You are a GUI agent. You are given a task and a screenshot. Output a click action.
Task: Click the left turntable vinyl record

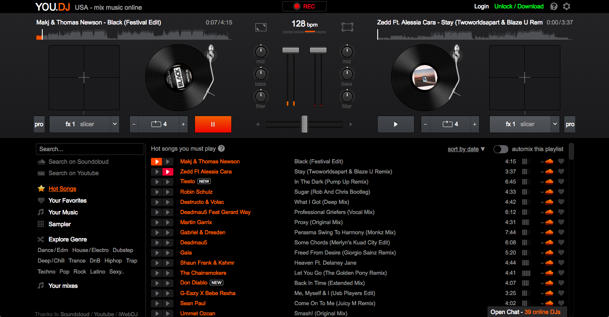(179, 78)
